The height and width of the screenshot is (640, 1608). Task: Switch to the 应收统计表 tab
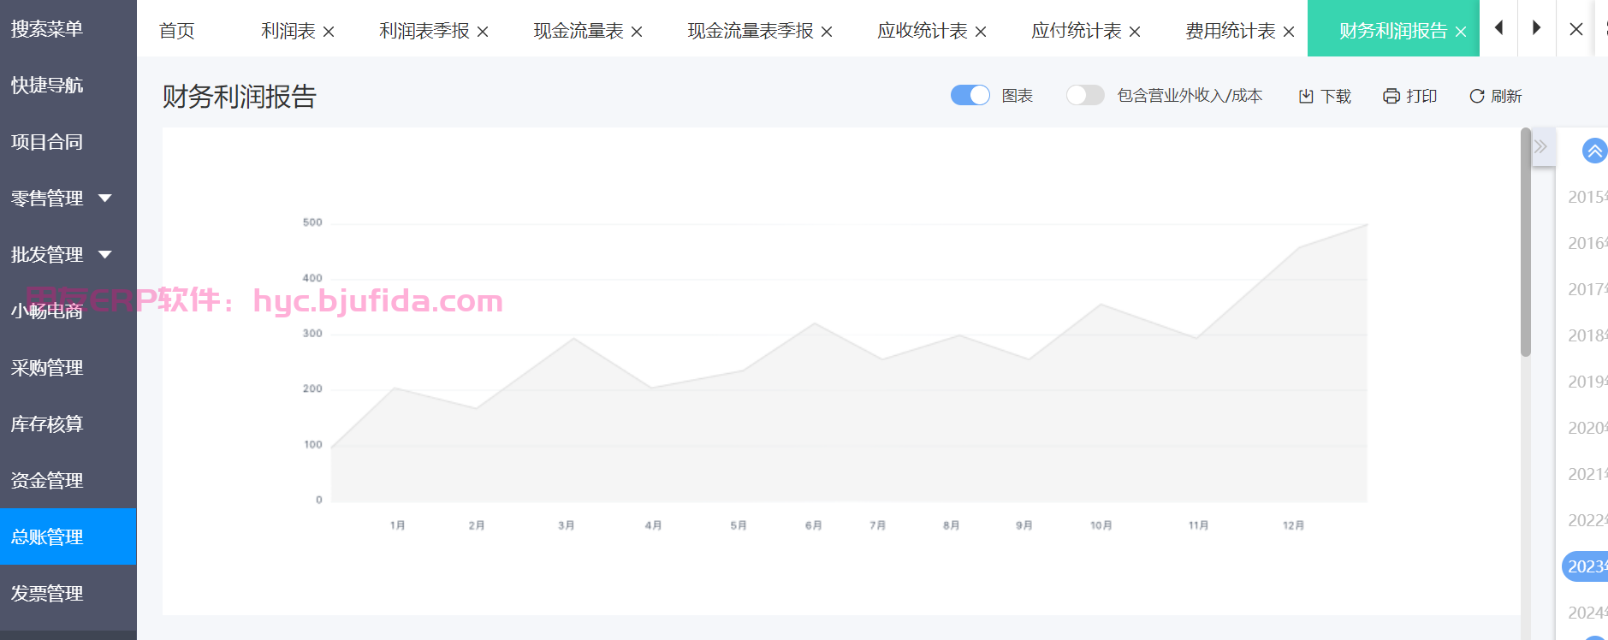click(x=923, y=31)
